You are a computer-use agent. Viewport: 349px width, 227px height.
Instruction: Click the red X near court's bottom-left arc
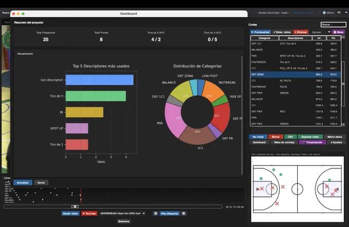point(277,203)
